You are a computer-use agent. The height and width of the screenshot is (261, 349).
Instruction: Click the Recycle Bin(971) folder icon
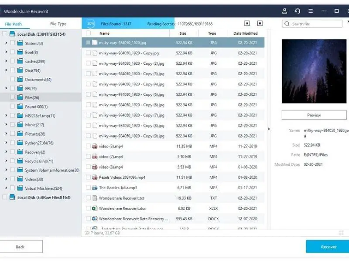point(20,161)
